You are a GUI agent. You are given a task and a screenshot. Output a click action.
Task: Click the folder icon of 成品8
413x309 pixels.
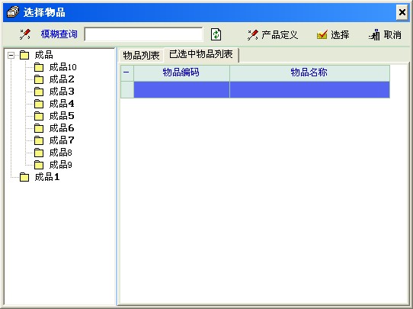click(39, 153)
